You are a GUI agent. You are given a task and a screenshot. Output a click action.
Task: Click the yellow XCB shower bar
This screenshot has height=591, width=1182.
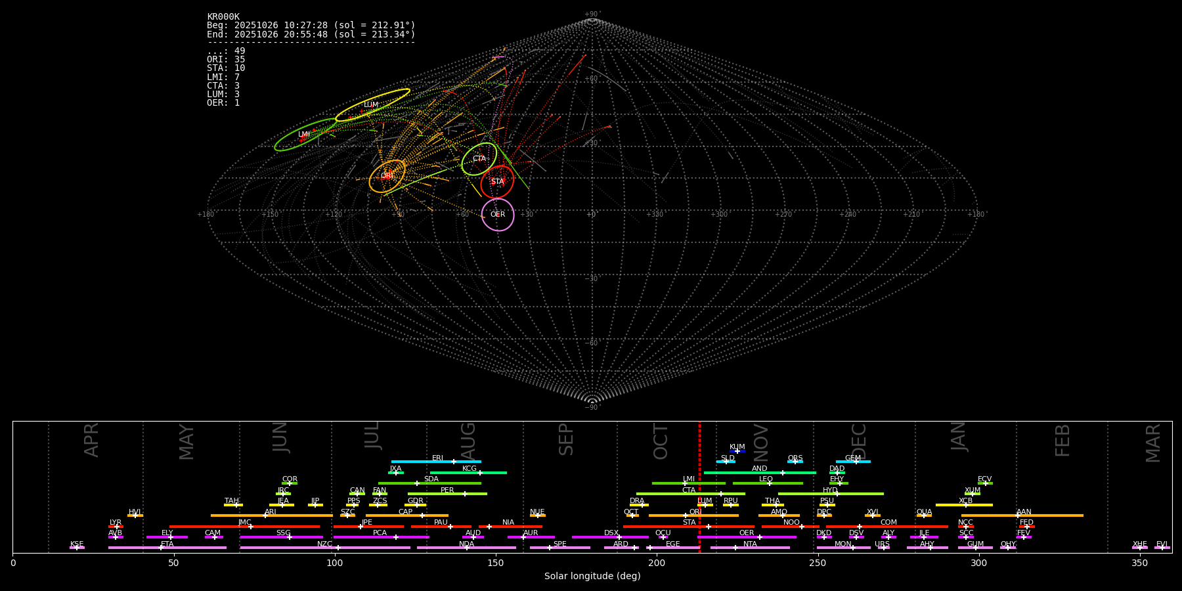tap(964, 505)
